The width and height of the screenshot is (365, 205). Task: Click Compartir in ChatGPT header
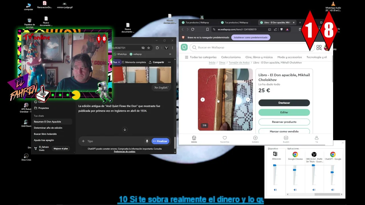[x=156, y=62]
